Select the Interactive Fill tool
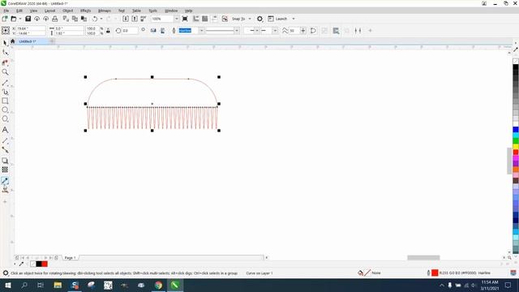Screen dimensions: 519x292 (5, 190)
